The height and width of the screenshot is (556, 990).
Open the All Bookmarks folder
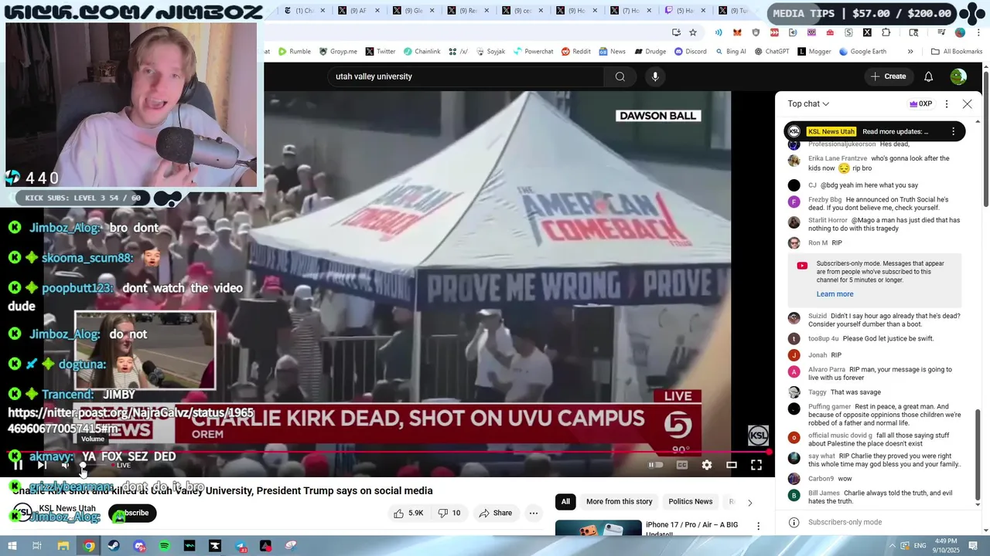(x=957, y=52)
